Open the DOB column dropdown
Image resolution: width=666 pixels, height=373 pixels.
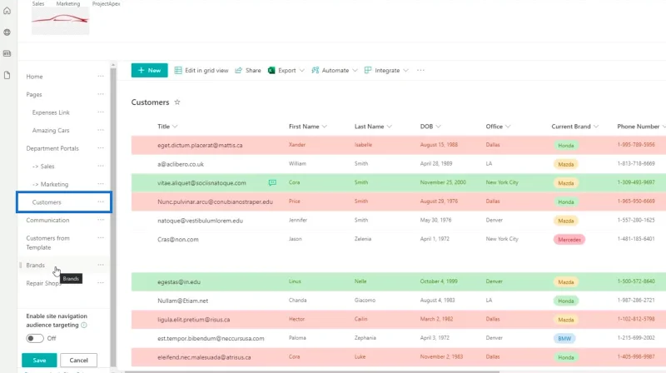pyautogui.click(x=439, y=127)
